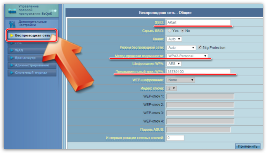Click the Пароль ASUS input field
Image resolution: width=267 pixels, height=153 pixels.
(199, 129)
